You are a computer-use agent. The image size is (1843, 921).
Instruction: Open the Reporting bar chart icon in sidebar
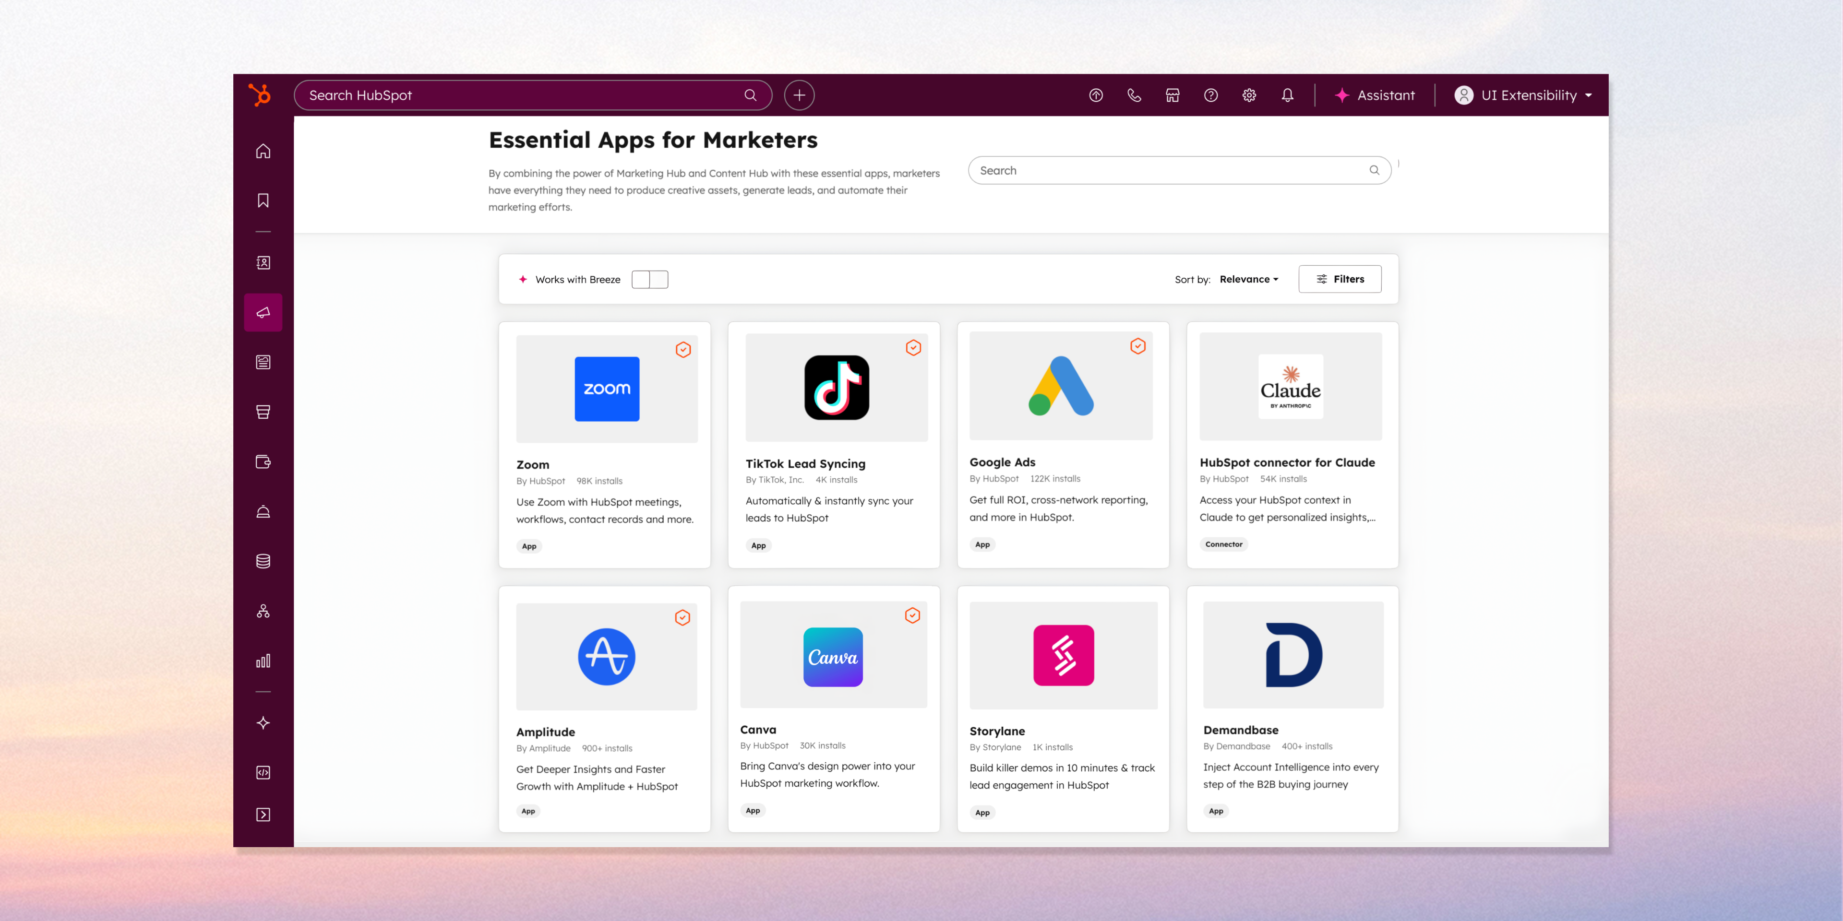[x=263, y=661]
